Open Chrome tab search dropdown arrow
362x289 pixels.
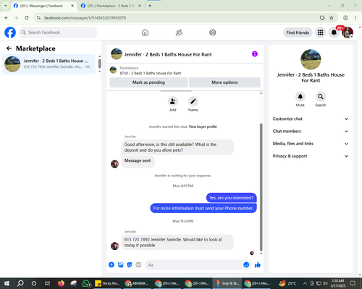(x=6, y=6)
